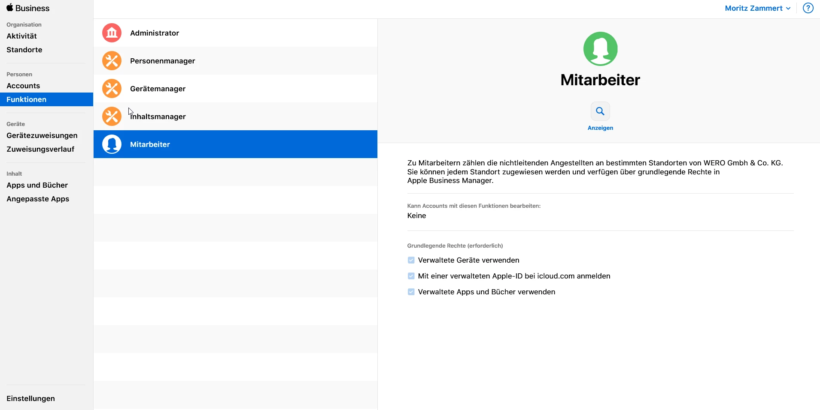The width and height of the screenshot is (820, 410).
Task: Open the Moritz Zammert account dropdown
Action: pyautogui.click(x=757, y=8)
